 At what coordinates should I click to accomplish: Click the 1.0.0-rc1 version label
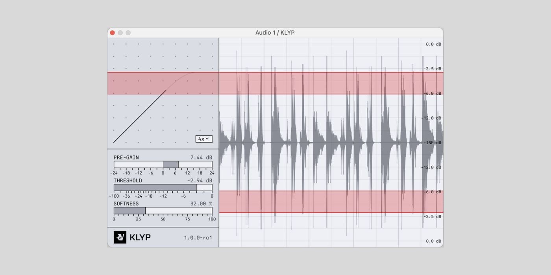click(x=197, y=237)
